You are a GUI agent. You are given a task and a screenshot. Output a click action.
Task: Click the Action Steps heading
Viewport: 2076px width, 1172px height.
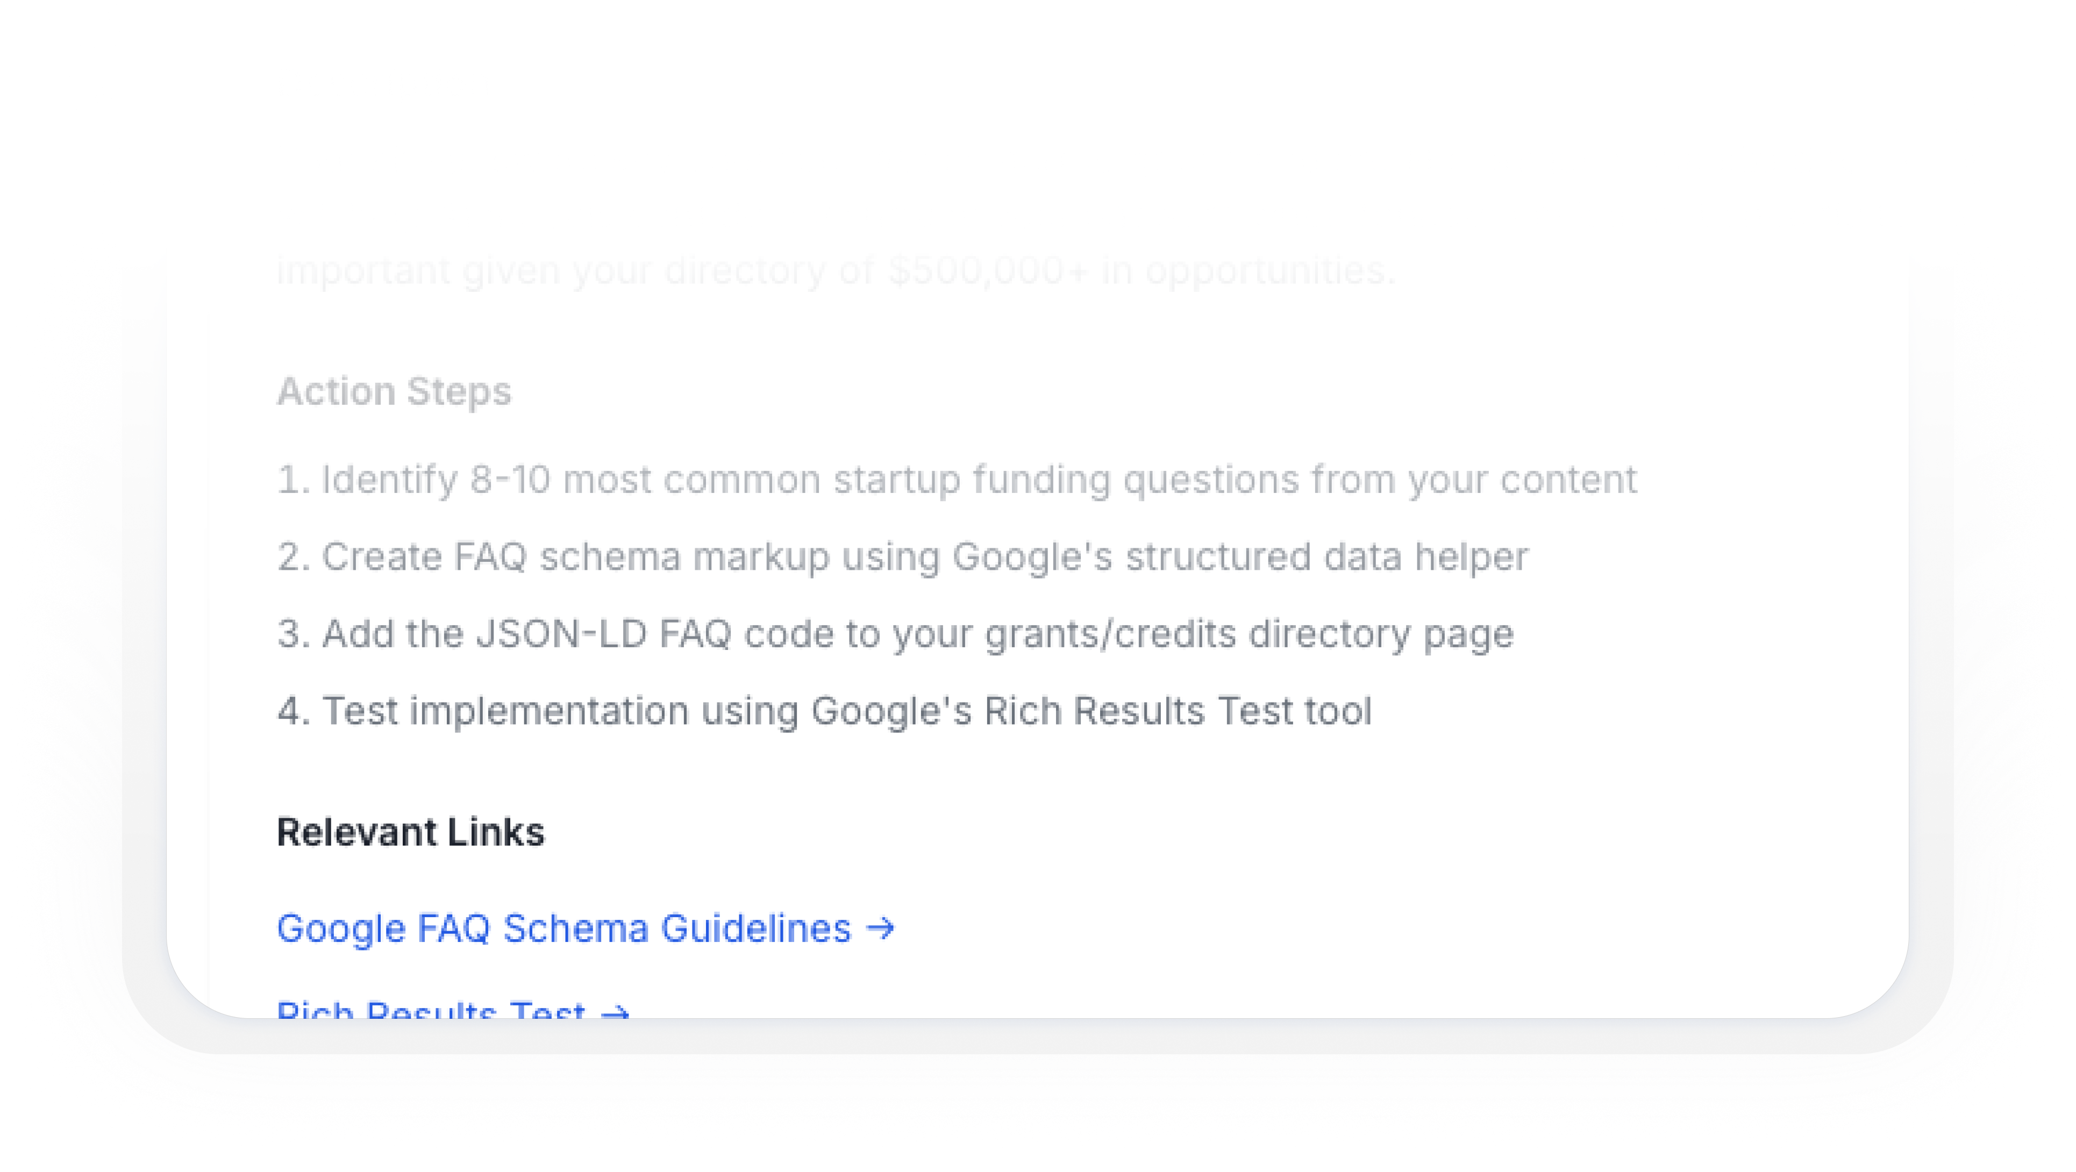click(394, 392)
